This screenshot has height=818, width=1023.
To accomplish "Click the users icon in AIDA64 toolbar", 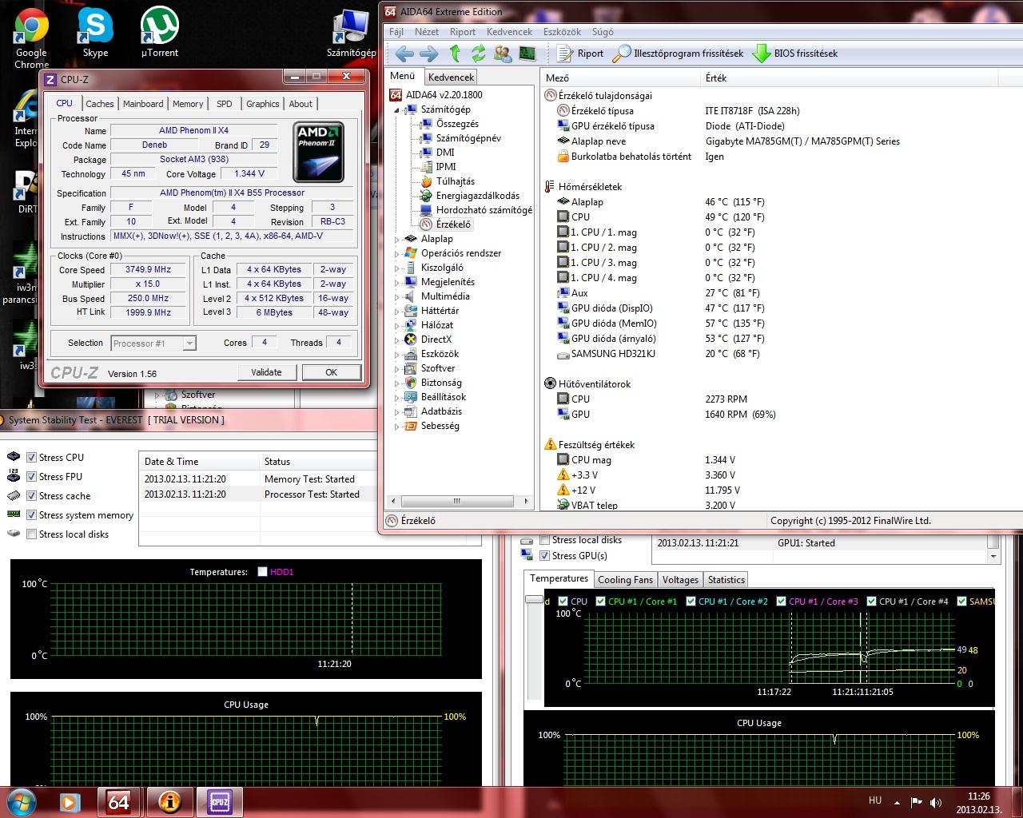I will tap(503, 54).
